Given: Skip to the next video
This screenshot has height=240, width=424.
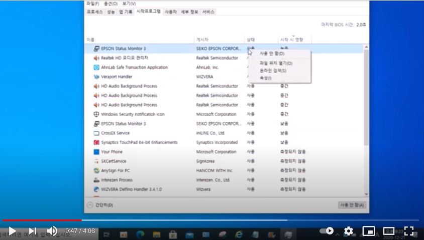Looking at the screenshot, I should coord(33,231).
